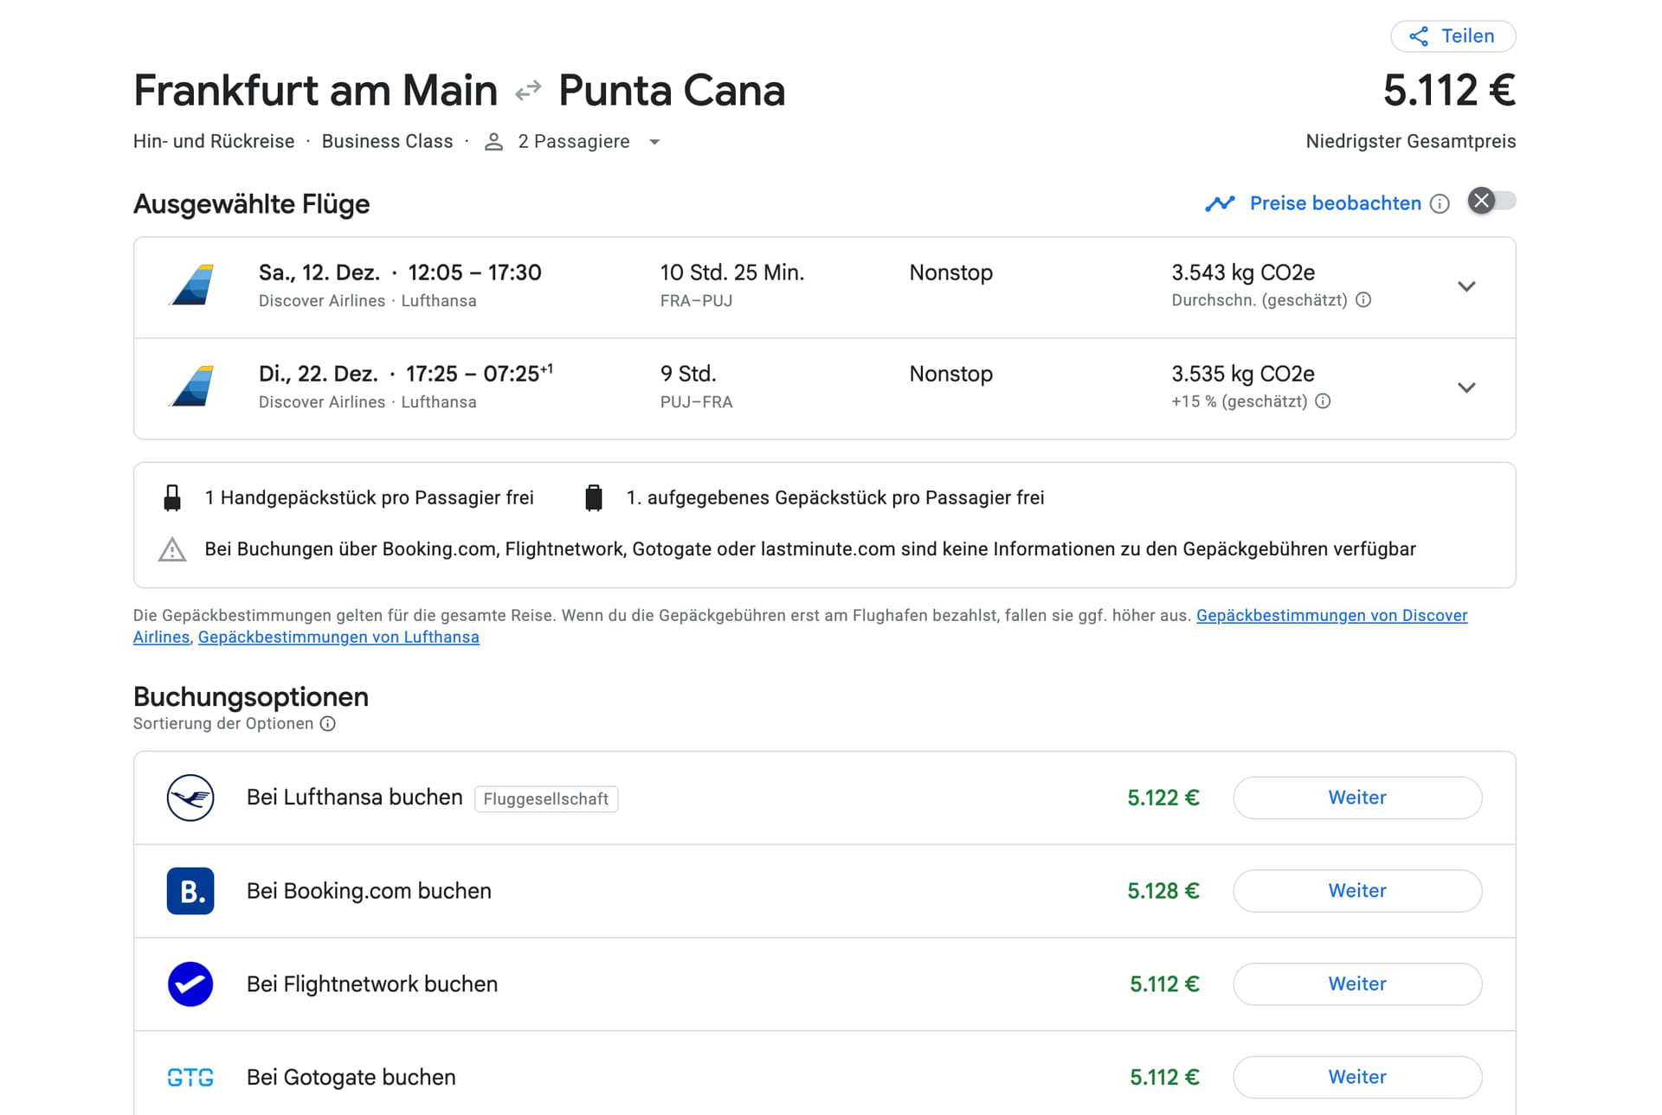Click the Flightnetwork checkmark logo
1662x1115 pixels.
[x=190, y=984]
